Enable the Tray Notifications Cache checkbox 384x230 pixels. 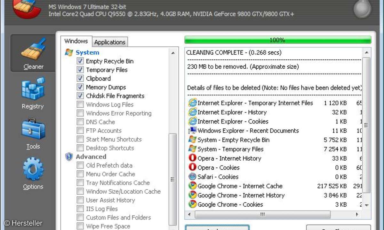(x=80, y=183)
